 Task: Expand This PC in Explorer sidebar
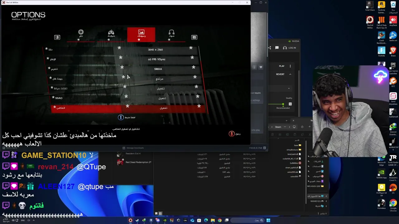coord(326,196)
